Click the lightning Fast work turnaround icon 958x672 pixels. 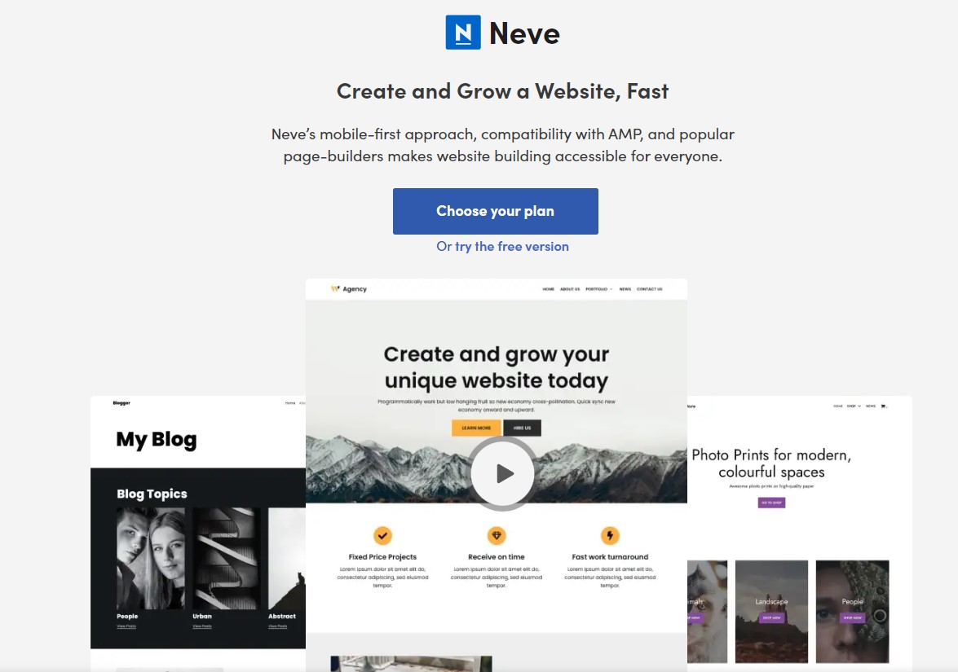point(610,535)
